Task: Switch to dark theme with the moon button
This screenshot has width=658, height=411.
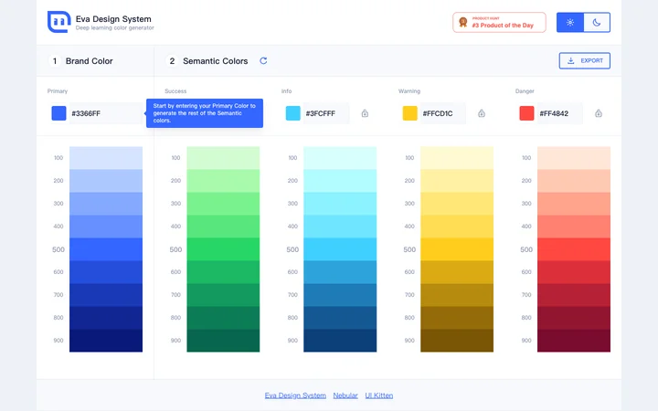Action: coord(597,22)
